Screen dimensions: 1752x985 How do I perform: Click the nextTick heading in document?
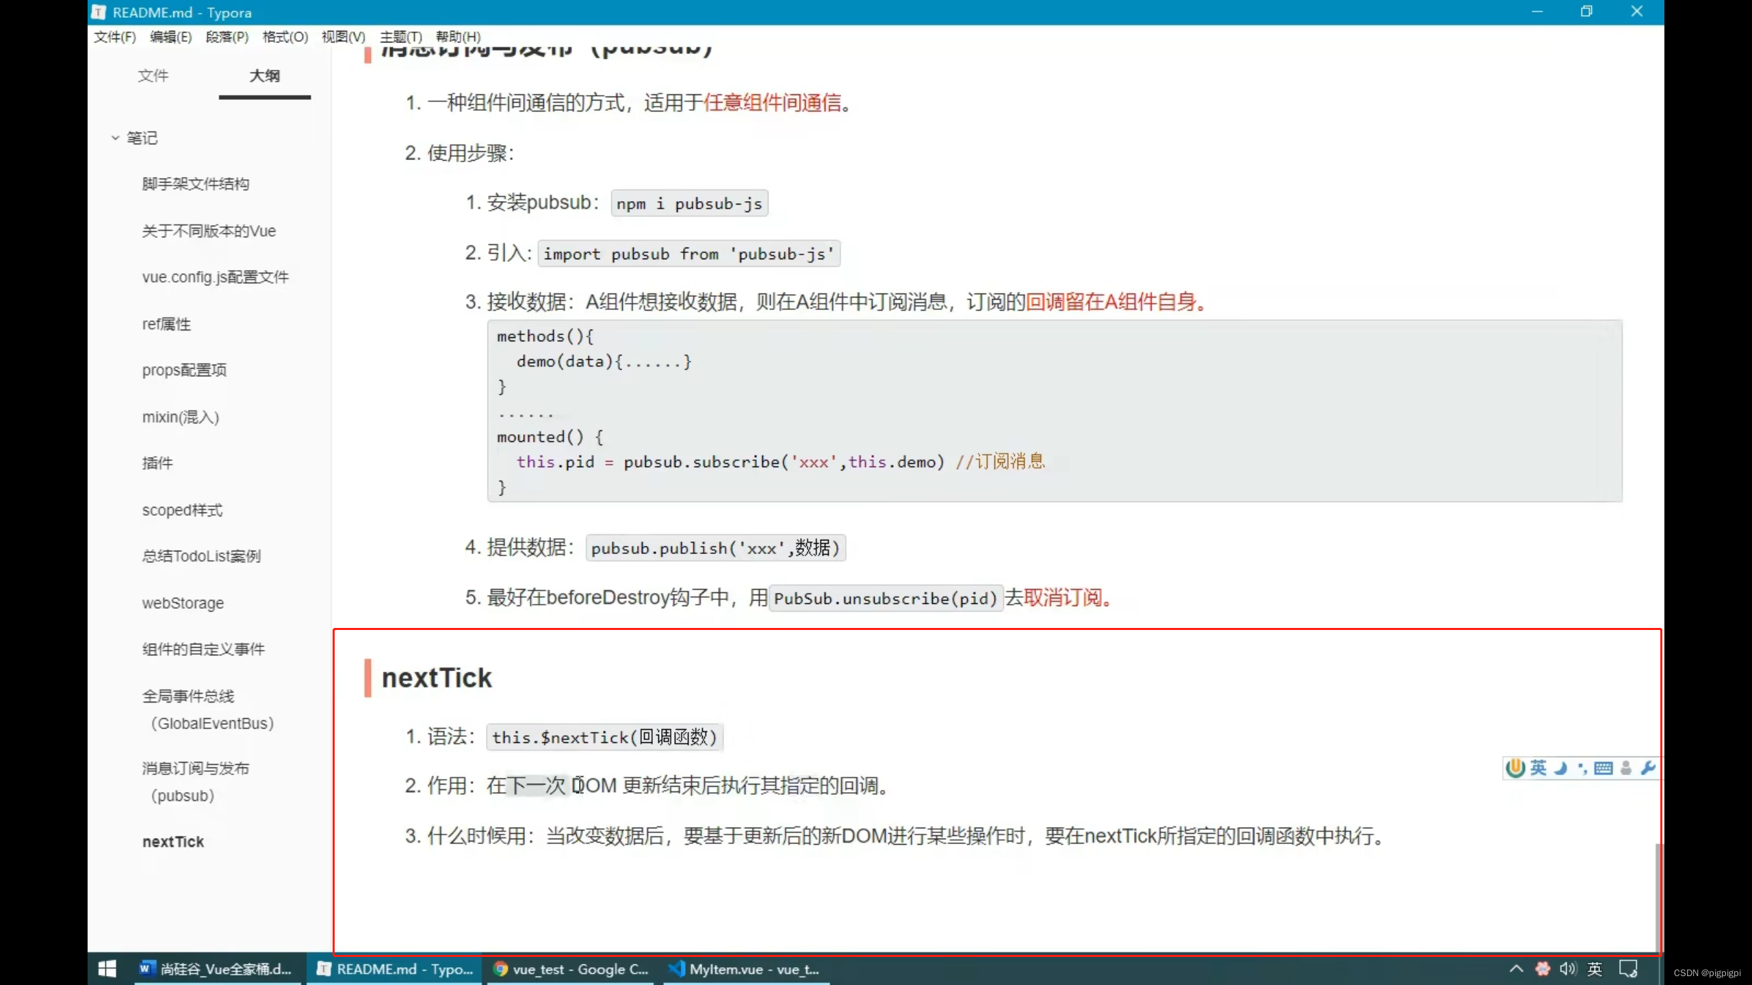point(437,678)
